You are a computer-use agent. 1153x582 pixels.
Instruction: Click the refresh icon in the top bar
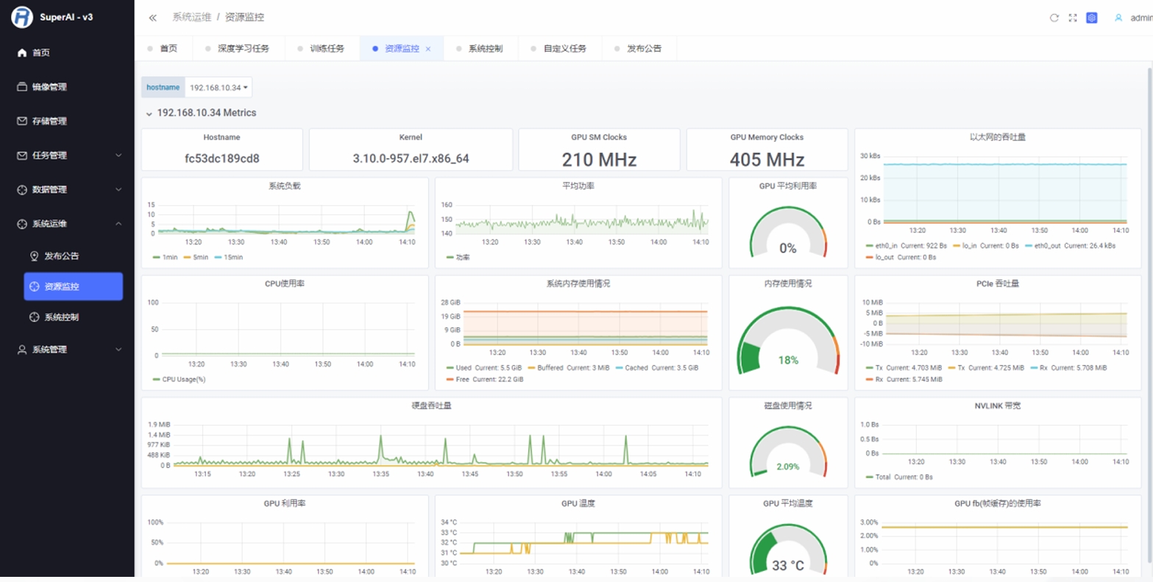1054,18
